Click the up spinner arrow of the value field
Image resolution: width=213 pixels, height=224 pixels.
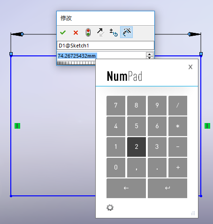click(150, 54)
